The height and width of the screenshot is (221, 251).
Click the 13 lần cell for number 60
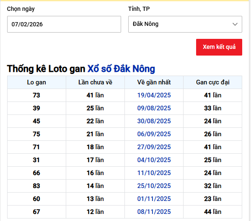point(95,199)
